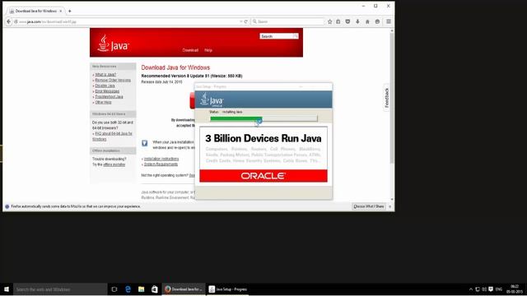Open the Help menu in Java banner
Image resolution: width=527 pixels, height=296 pixels.
tap(208, 50)
